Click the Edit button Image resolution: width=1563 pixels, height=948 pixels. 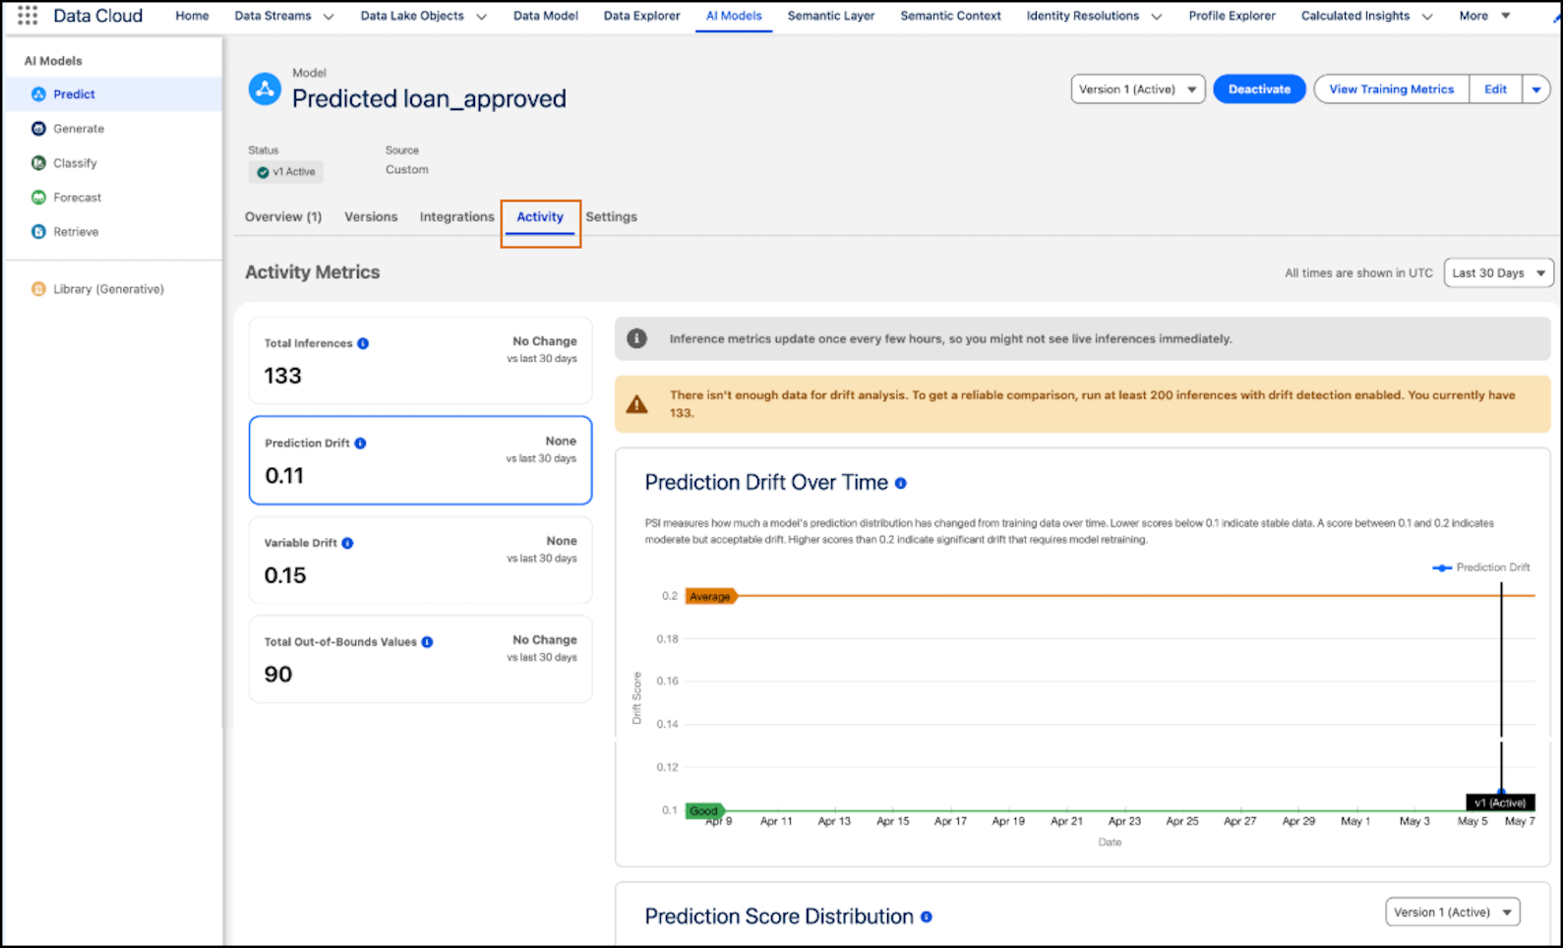[x=1495, y=89]
